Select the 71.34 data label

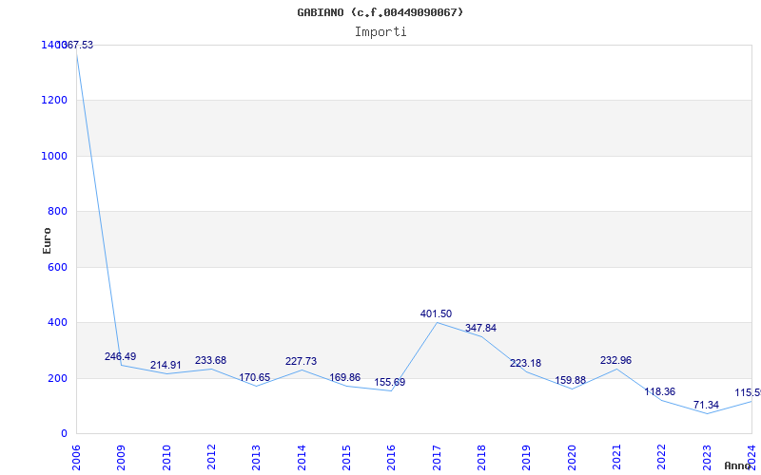(706, 405)
